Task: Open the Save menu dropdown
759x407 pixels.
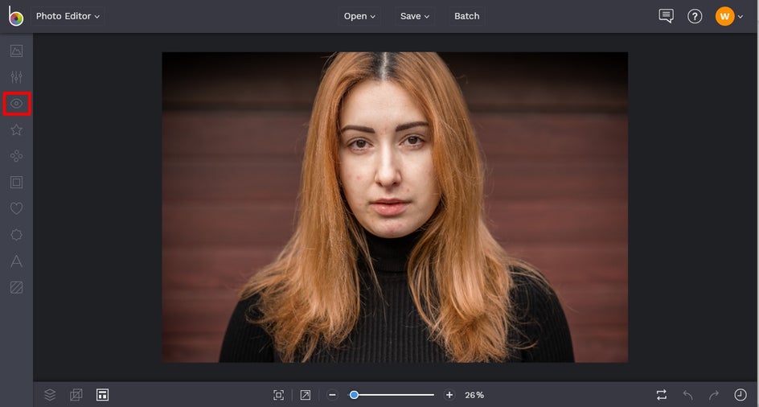Action: click(x=414, y=16)
